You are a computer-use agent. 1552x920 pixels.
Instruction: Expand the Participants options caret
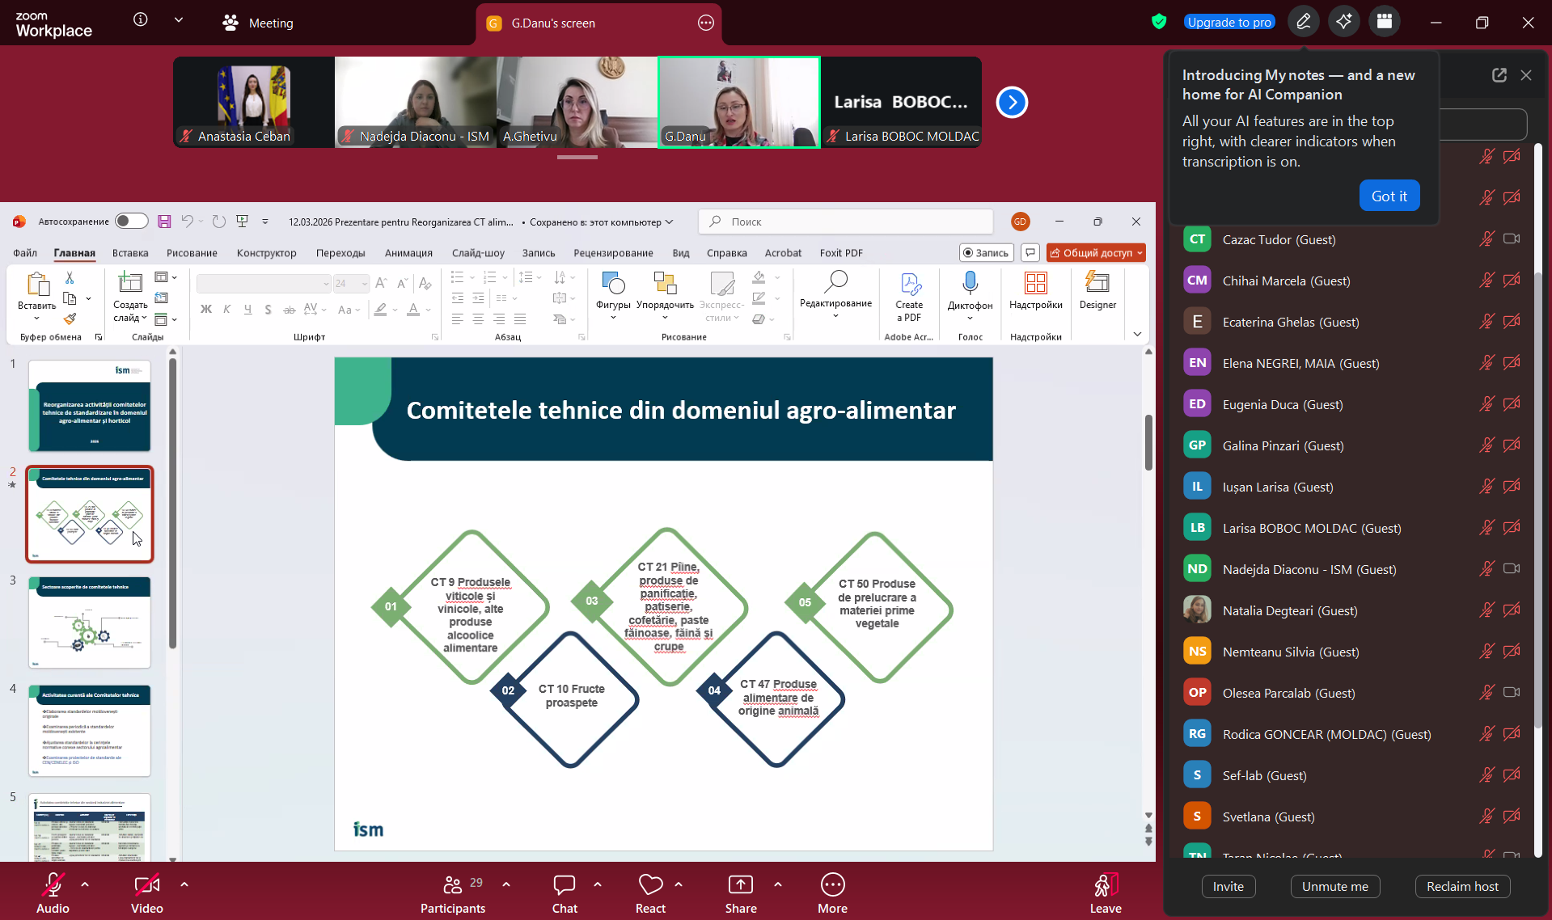click(506, 884)
